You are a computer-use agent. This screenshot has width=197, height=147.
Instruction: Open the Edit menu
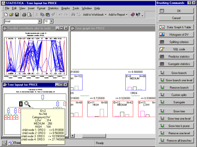pos(14,8)
